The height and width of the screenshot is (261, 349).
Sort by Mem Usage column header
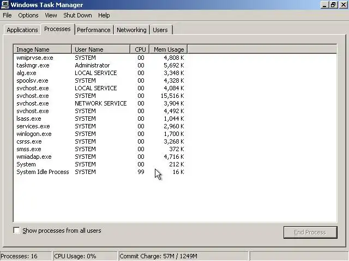[169, 49]
